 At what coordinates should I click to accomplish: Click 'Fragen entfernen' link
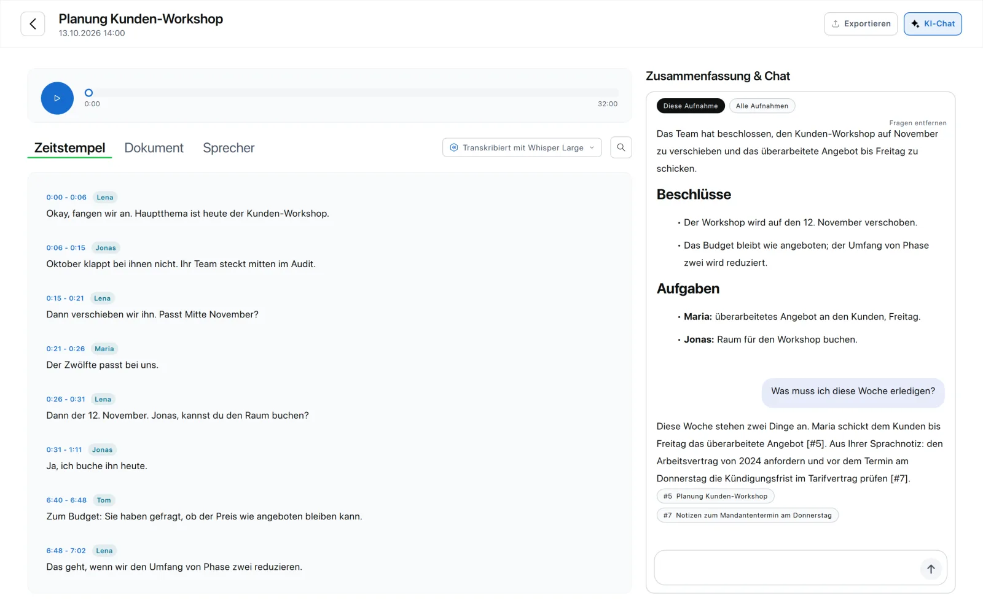pos(918,123)
